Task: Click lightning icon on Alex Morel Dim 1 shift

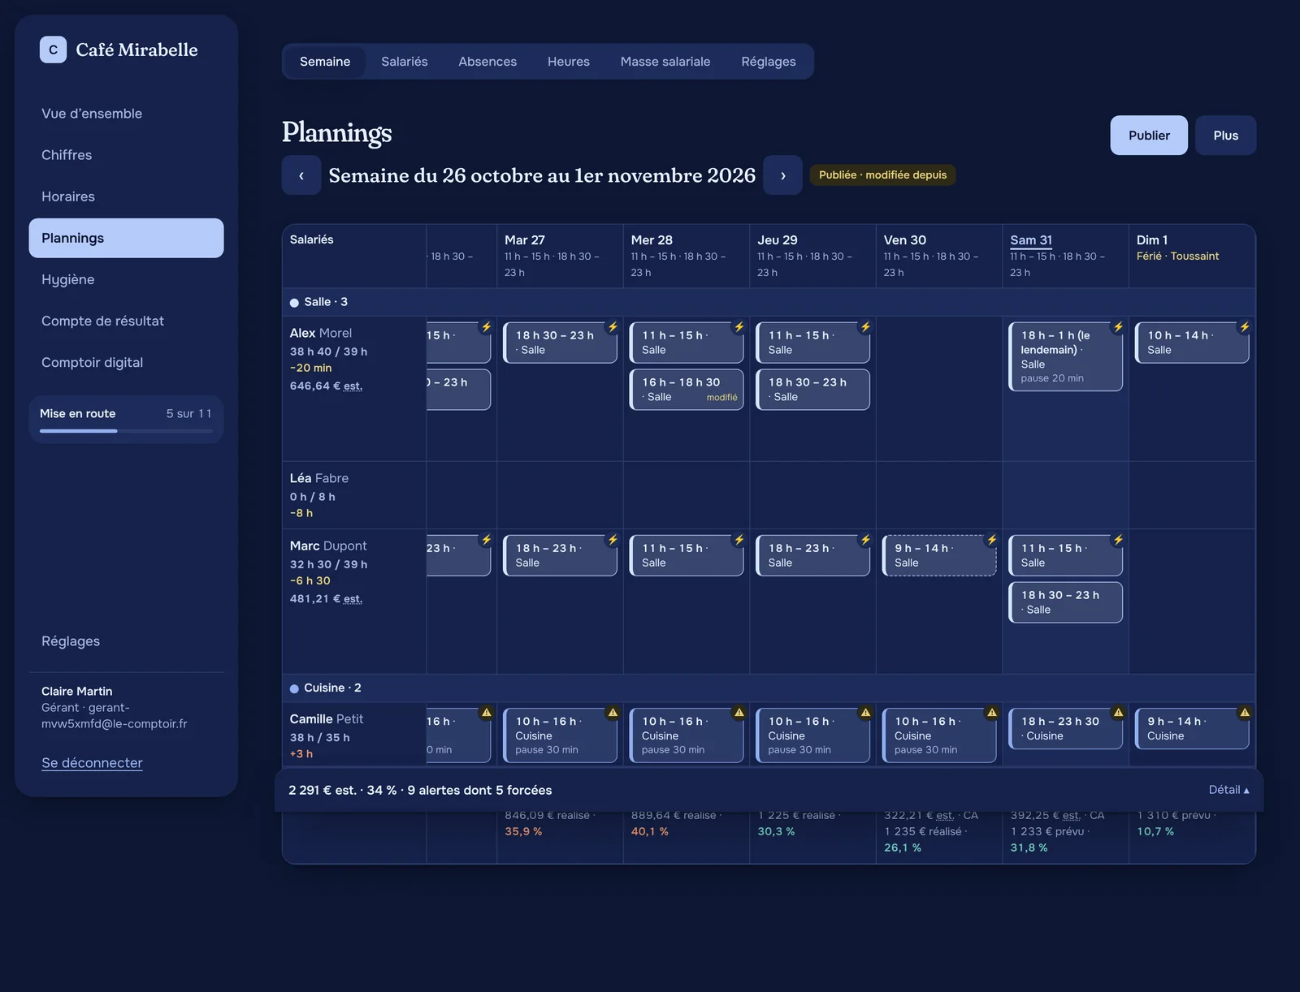Action: coord(1244,327)
